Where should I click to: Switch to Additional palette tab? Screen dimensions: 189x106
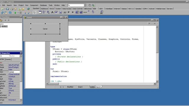44,9
